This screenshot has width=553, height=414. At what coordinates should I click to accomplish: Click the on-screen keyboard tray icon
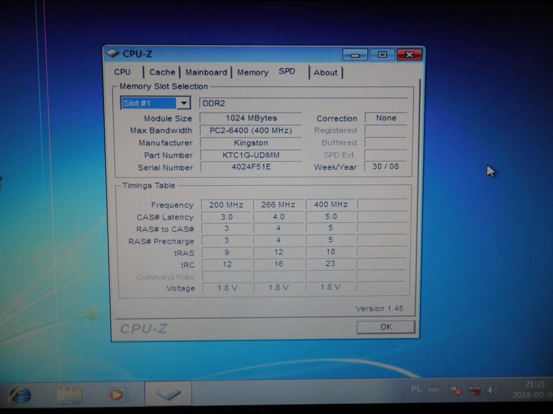(x=434, y=390)
